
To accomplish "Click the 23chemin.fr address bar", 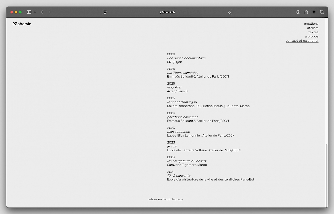I will (x=167, y=12).
